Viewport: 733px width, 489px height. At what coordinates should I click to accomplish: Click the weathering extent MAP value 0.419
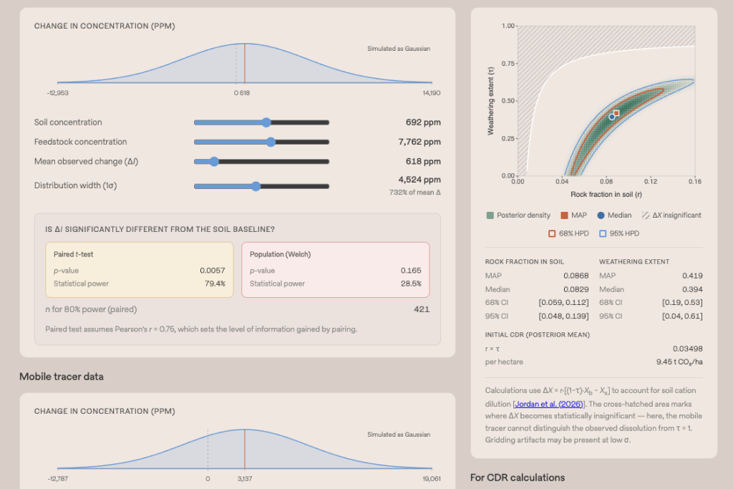click(692, 276)
